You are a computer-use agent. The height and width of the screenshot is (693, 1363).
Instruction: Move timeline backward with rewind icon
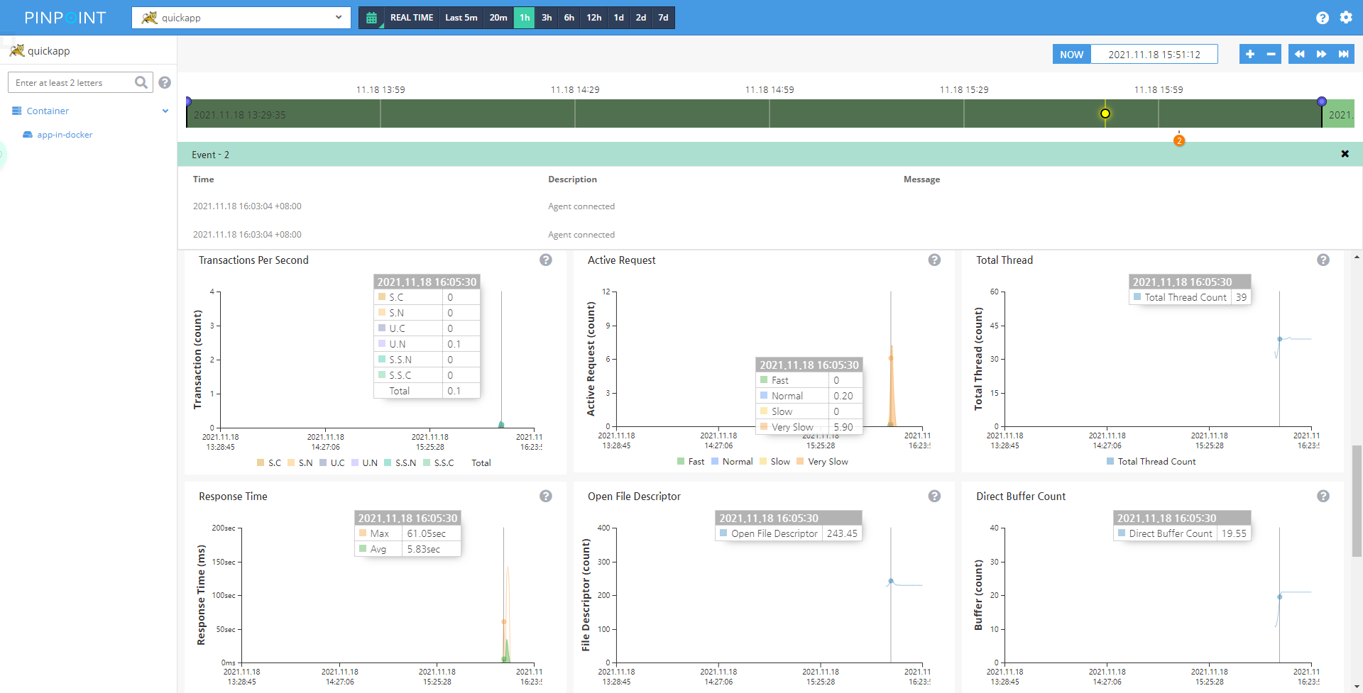click(x=1299, y=55)
